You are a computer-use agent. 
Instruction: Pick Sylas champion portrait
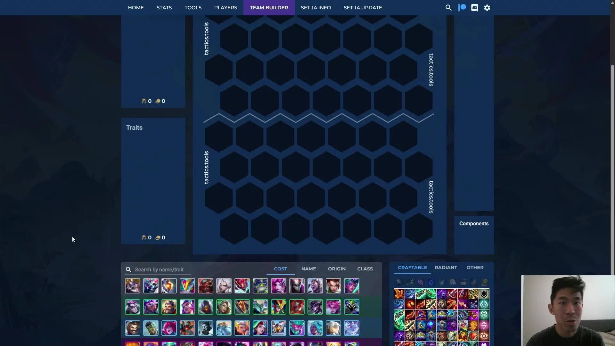pos(315,286)
